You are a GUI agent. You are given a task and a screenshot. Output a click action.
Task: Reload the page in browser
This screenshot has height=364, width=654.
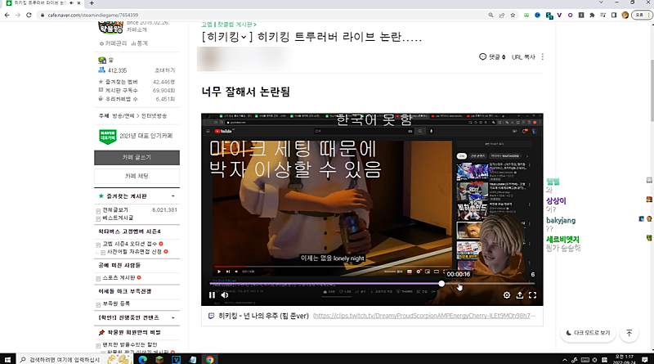point(29,15)
